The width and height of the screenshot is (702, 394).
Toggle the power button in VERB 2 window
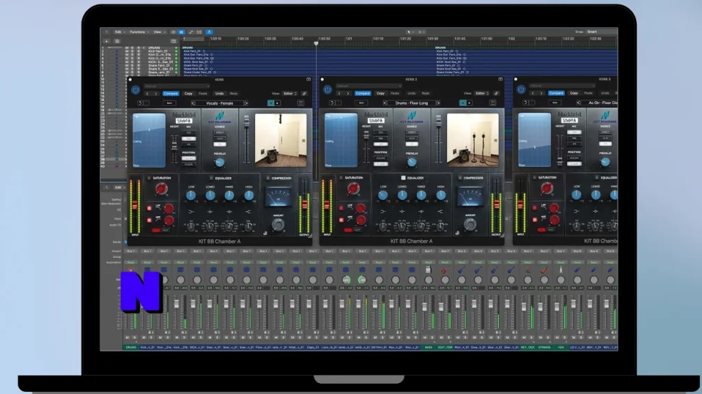tap(327, 90)
